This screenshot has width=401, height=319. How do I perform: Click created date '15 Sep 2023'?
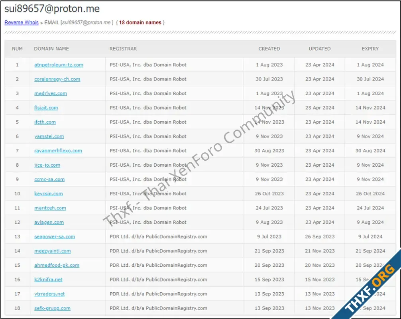pos(269,280)
